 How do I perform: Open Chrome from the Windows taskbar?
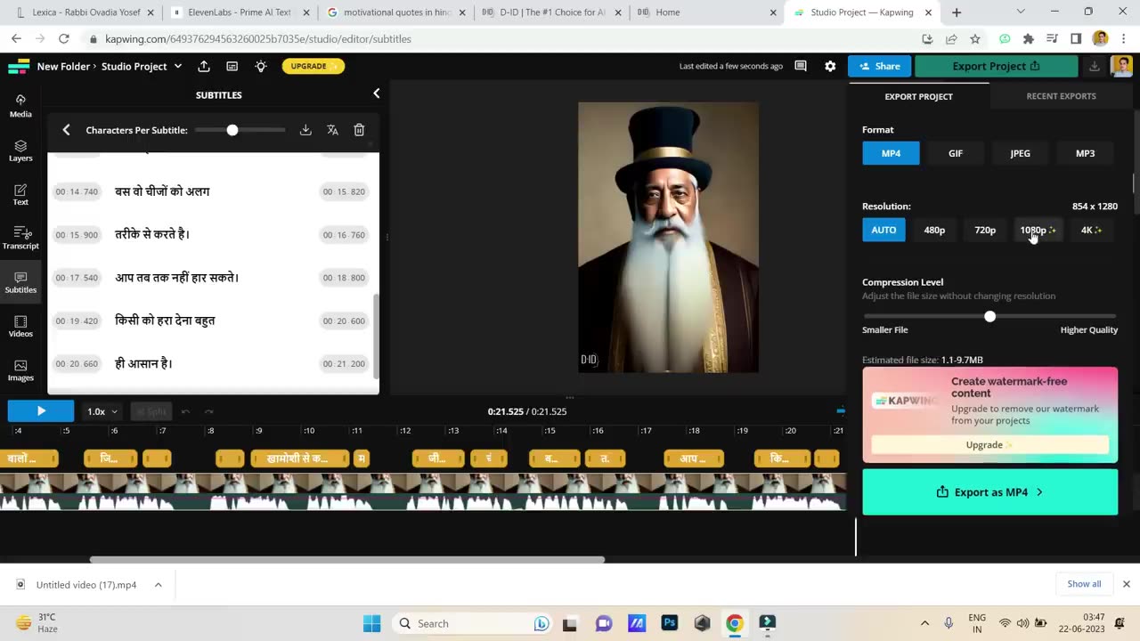(x=734, y=623)
